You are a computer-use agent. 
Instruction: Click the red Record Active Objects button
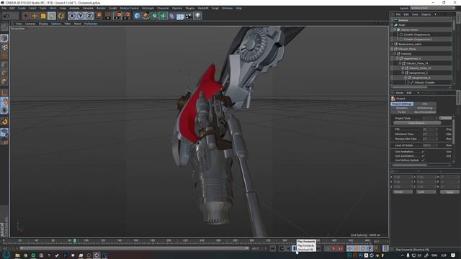[334, 248]
